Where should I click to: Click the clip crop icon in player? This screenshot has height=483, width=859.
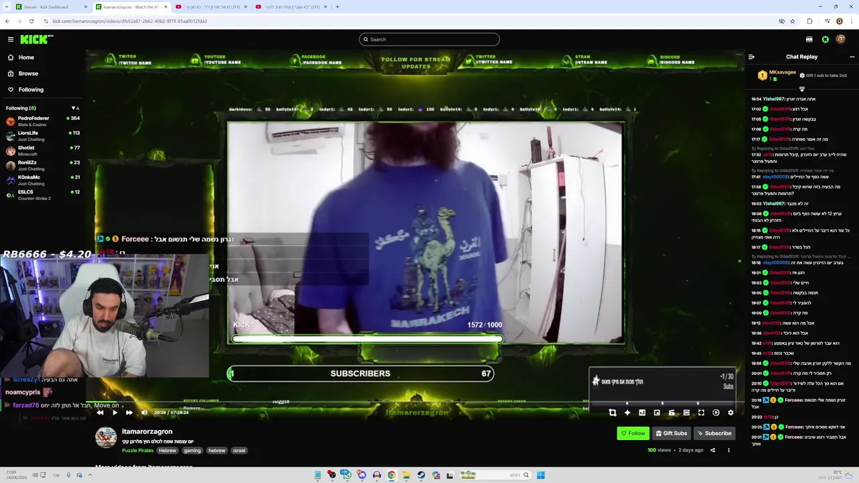point(612,413)
